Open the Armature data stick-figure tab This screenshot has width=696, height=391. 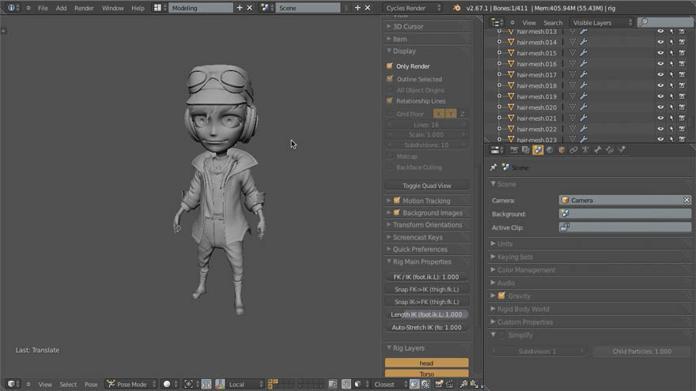pos(585,150)
